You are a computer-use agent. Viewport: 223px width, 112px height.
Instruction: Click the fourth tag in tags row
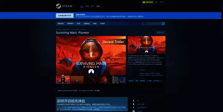149,81
